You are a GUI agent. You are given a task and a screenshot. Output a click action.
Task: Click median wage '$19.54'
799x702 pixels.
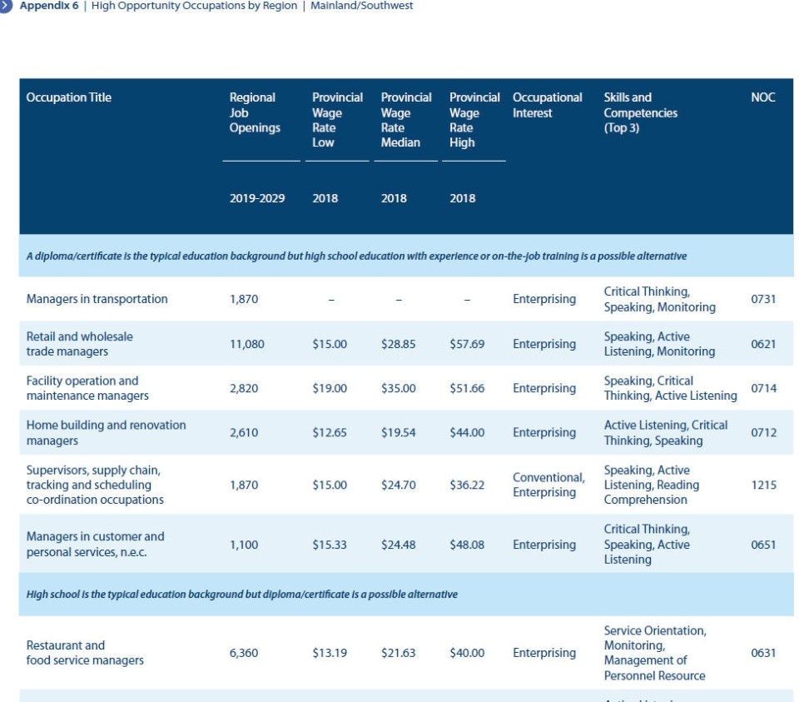[x=399, y=433]
